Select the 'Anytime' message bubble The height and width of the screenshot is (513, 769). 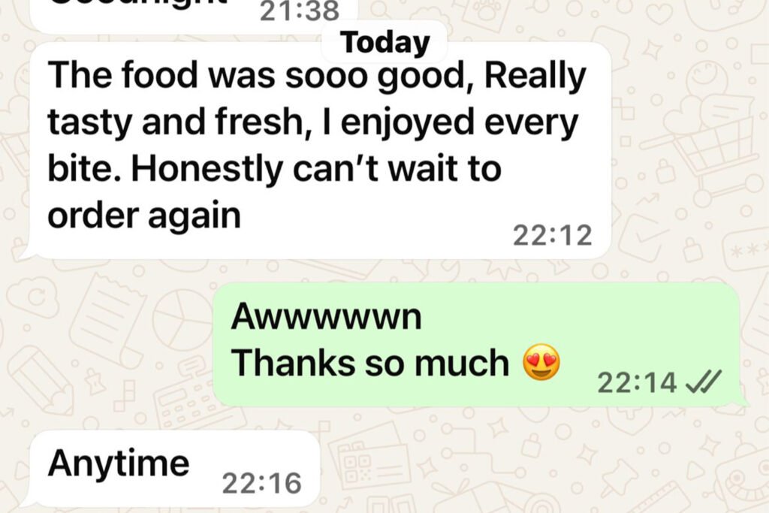click(173, 469)
